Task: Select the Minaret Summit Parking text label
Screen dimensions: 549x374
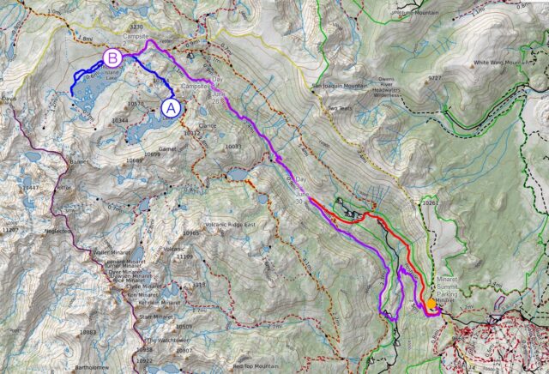Action: 447,287
